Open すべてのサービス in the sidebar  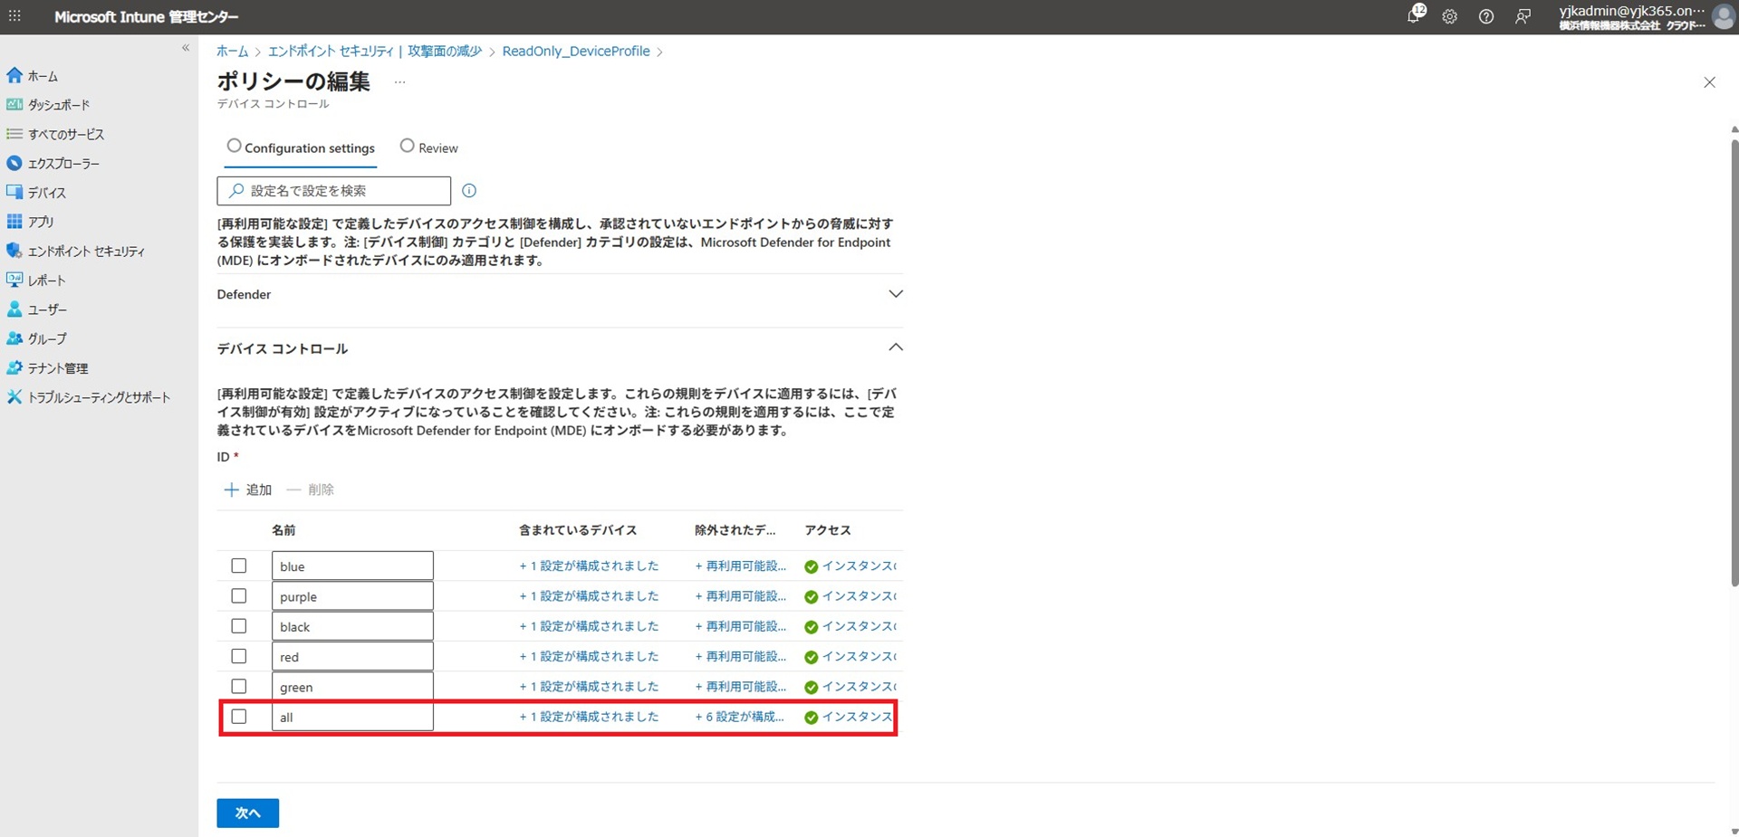tap(56, 134)
